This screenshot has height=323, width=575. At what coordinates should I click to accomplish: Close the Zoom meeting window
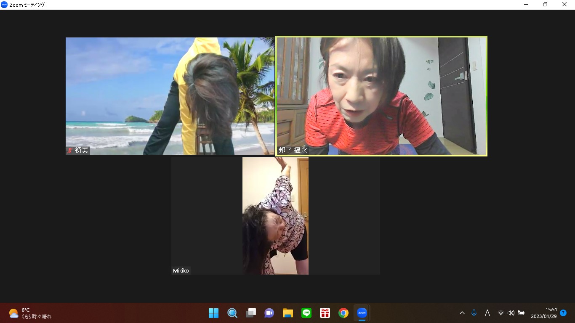pos(564,5)
